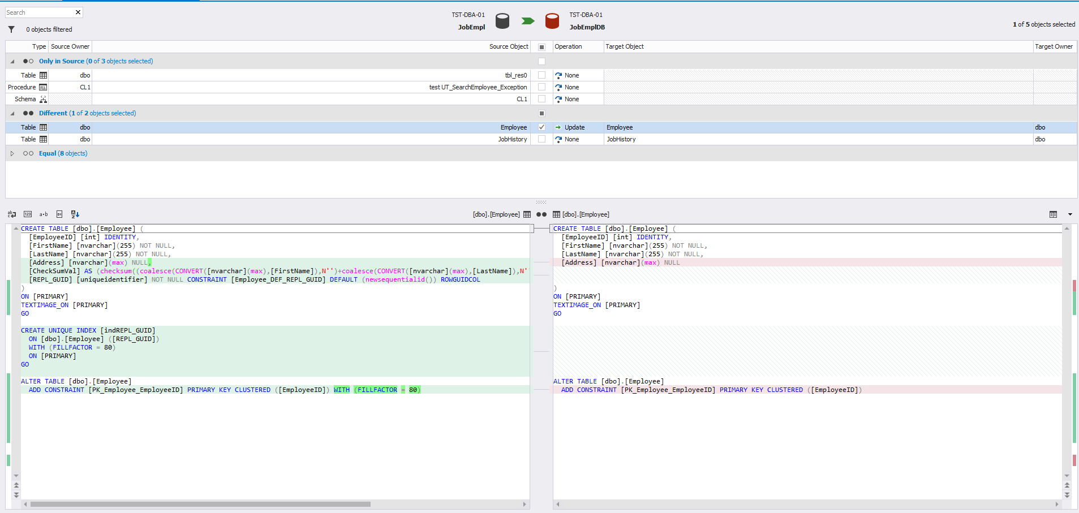
Task: Show whitespace using the a·b icon
Action: pos(44,214)
